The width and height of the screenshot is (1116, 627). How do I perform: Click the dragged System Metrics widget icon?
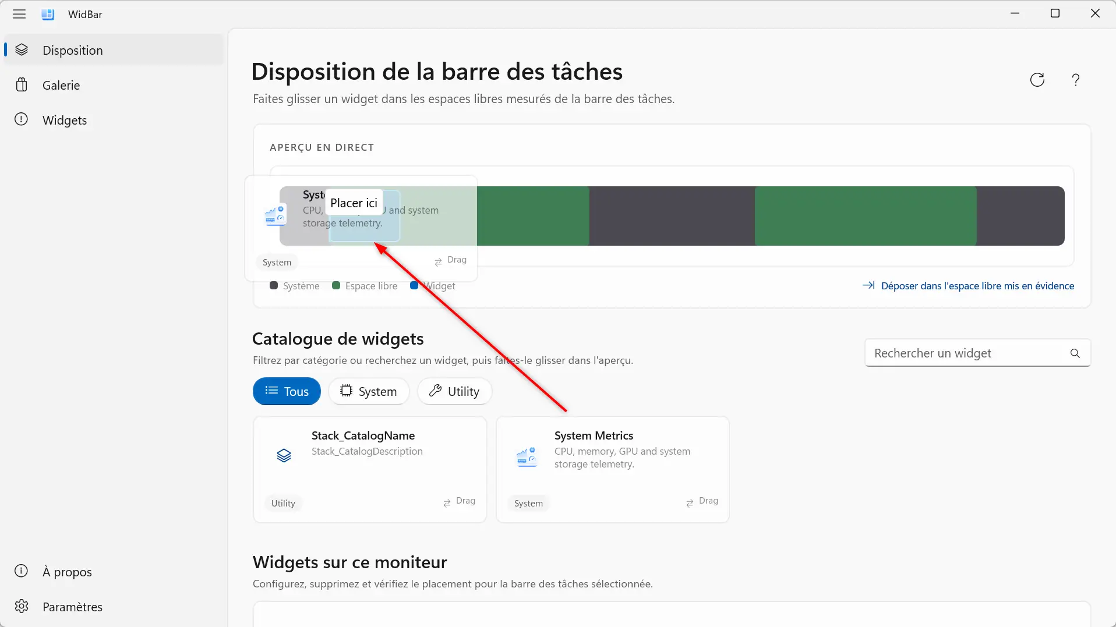pyautogui.click(x=275, y=215)
